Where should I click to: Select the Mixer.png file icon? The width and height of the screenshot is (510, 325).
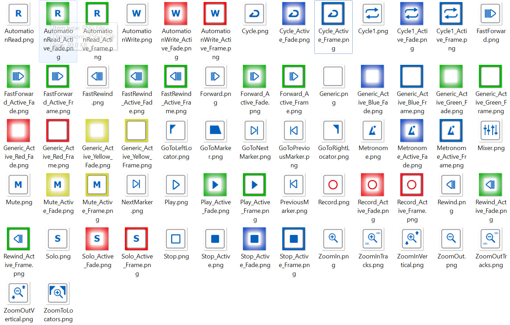coord(491,130)
